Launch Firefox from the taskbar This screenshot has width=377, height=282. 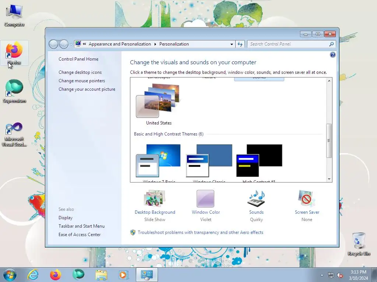pyautogui.click(x=56, y=275)
